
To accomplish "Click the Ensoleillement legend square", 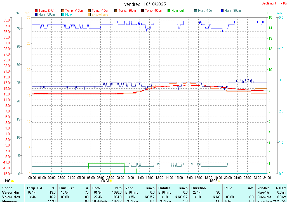I will pyautogui.click(x=89, y=15).
